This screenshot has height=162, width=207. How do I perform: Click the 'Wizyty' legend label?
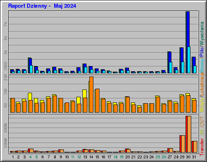202,105
